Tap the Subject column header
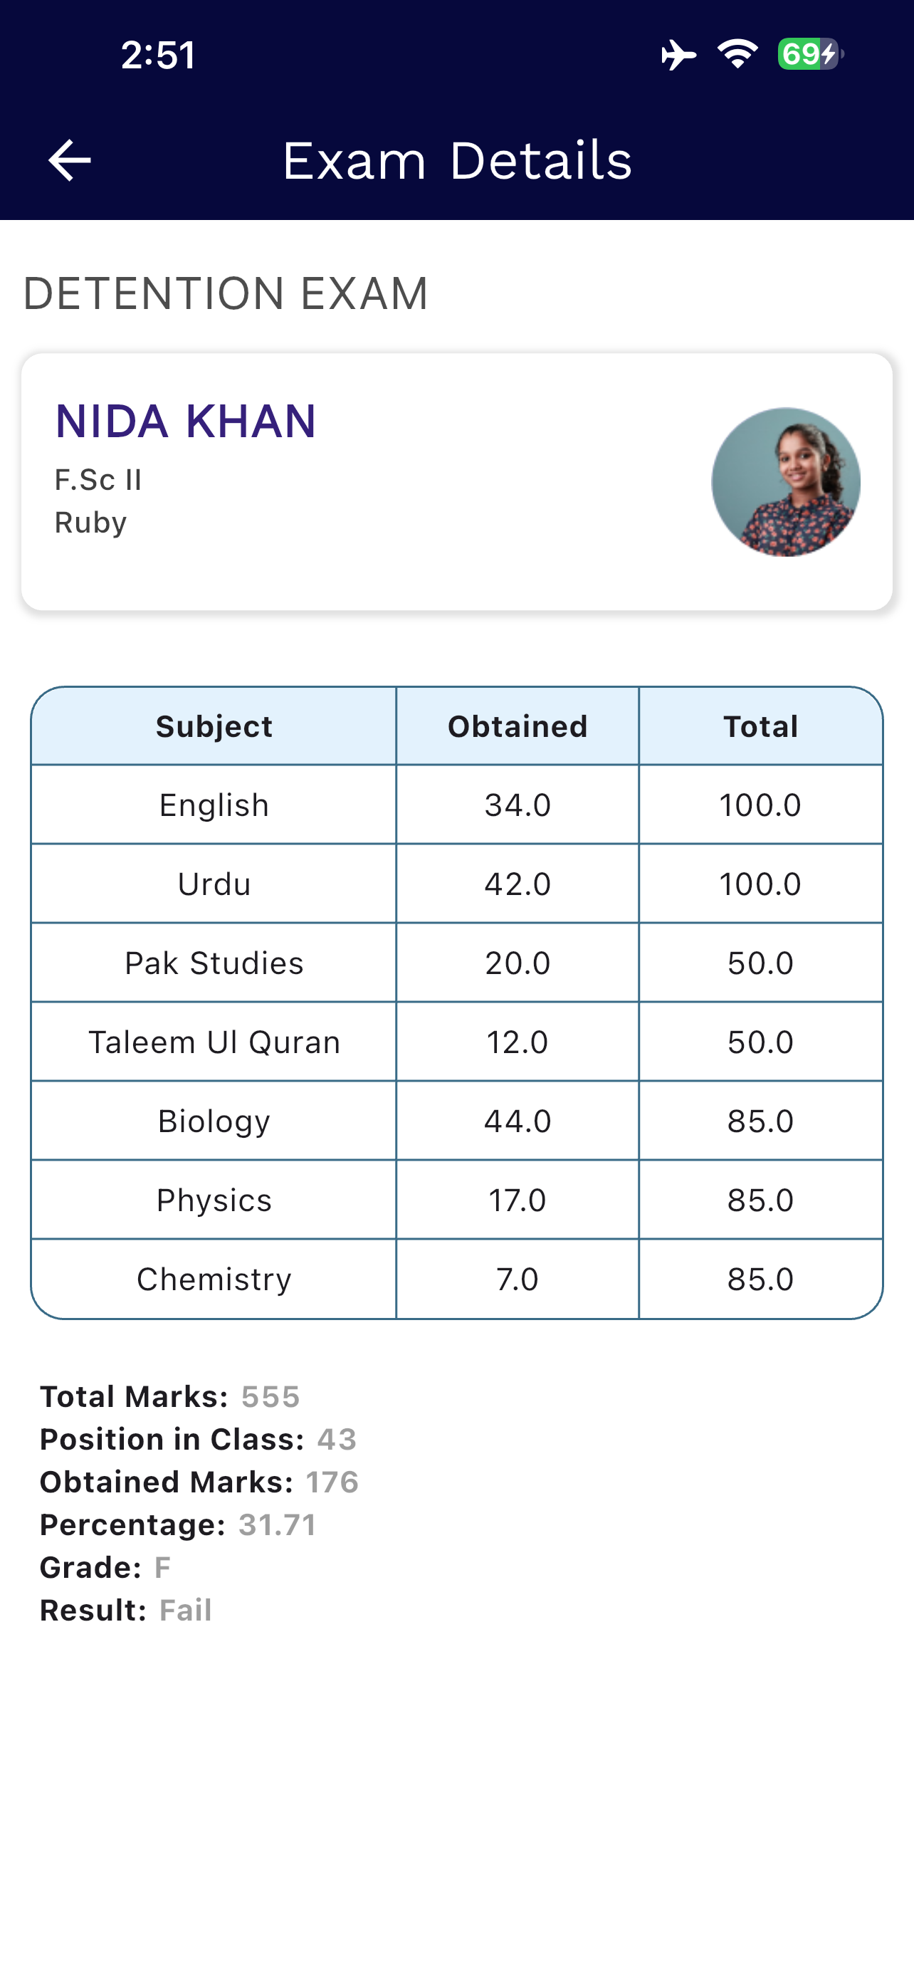 (x=214, y=726)
